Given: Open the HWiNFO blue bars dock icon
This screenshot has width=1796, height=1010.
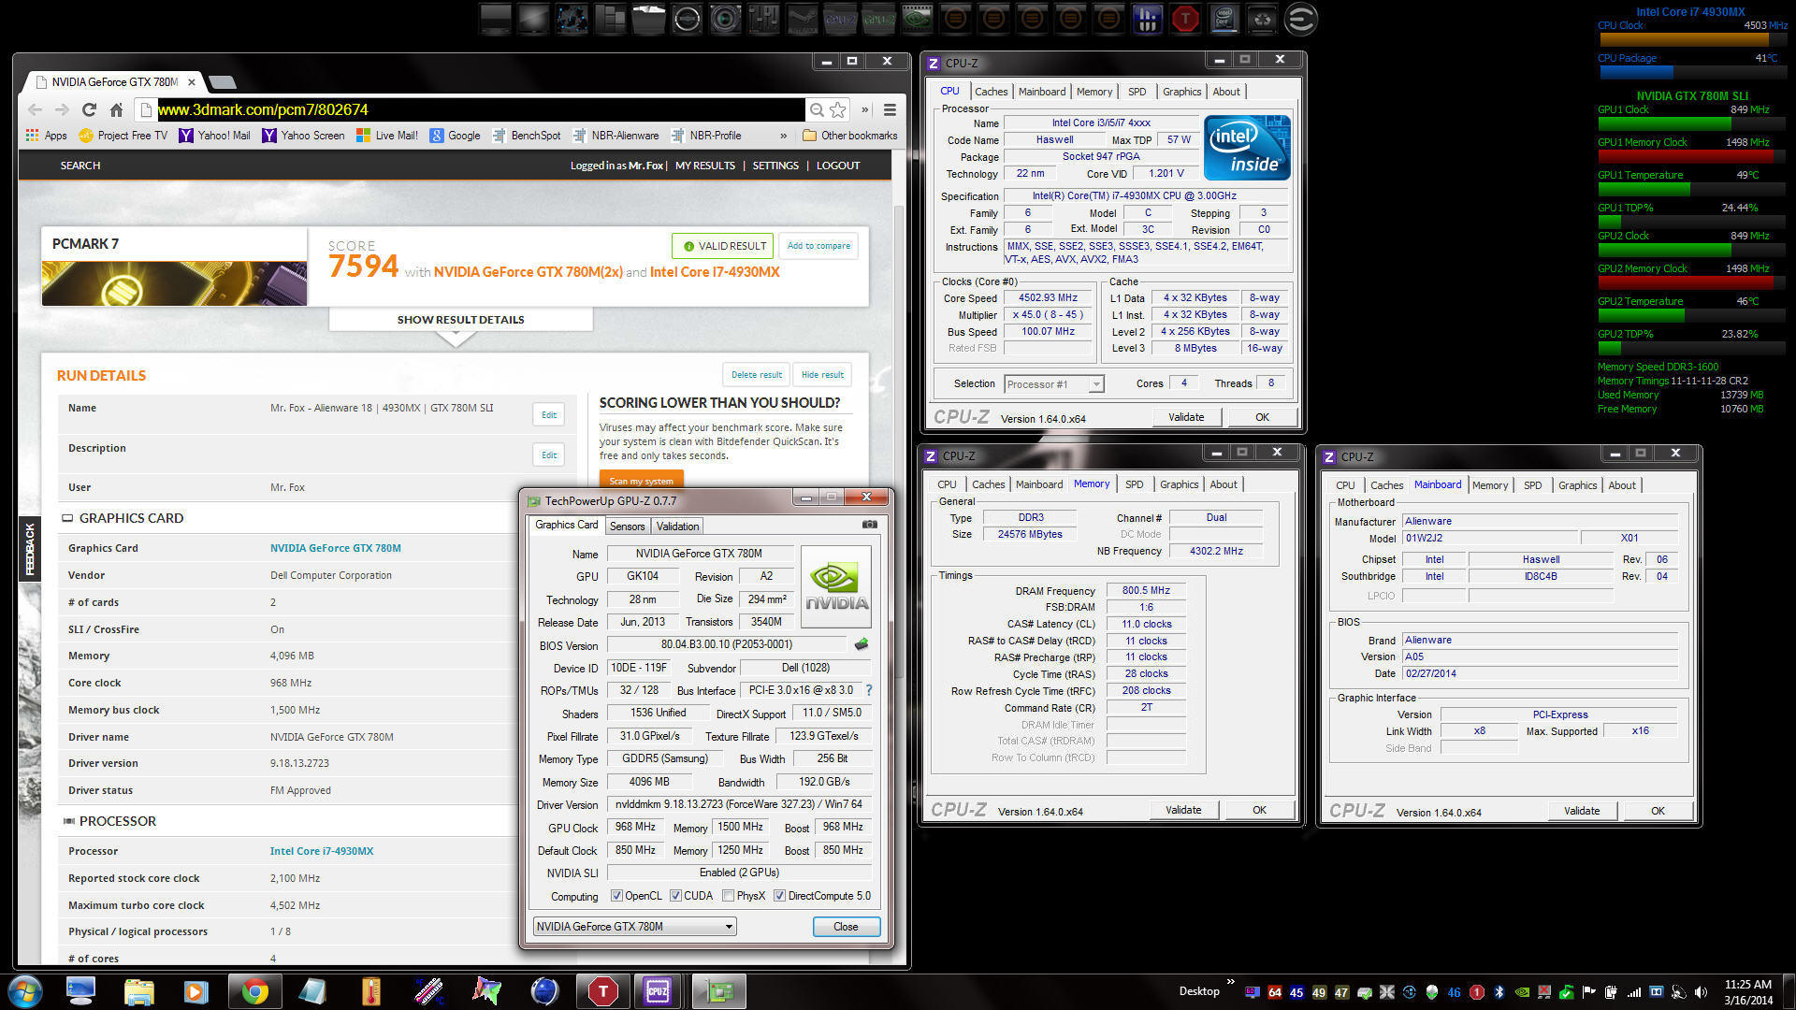Looking at the screenshot, I should 1147,19.
